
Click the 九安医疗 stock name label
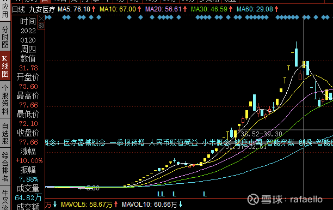(x=42, y=9)
